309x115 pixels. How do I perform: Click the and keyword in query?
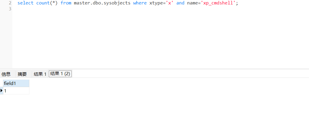pos(180,3)
